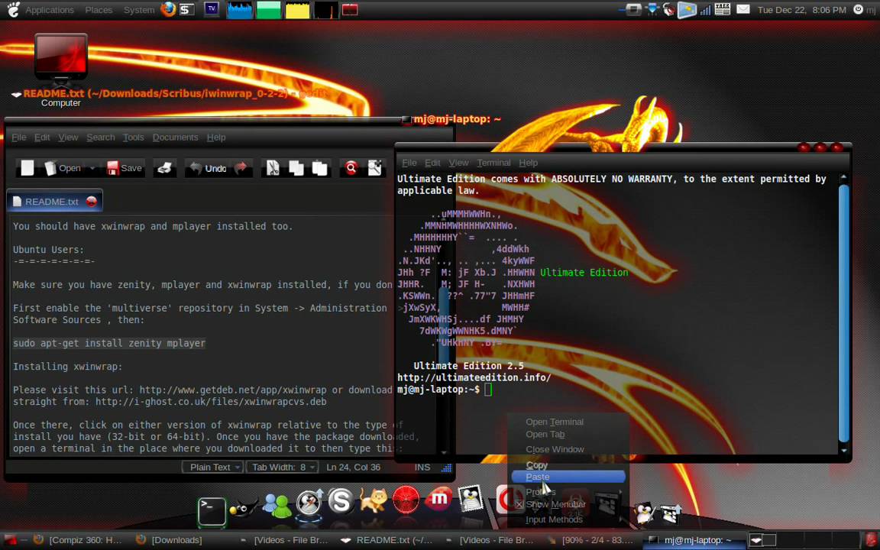Open gedit's Search menu
Image resolution: width=880 pixels, height=550 pixels.
101,137
